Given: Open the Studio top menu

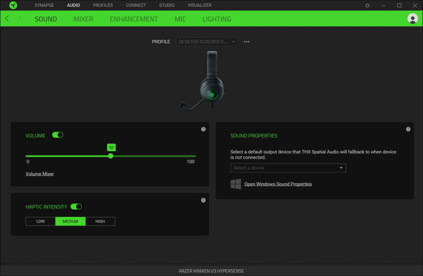Looking at the screenshot, I should [x=167, y=5].
